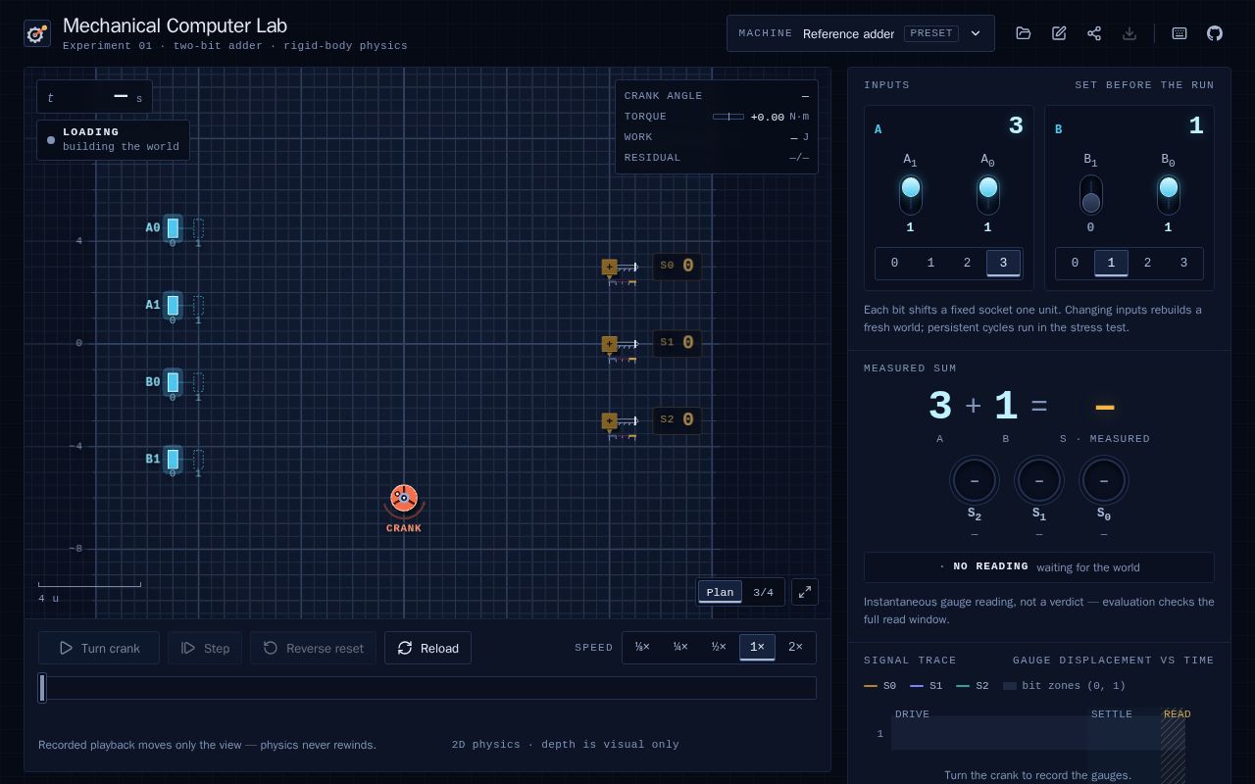Toggle the A0 bit switch off
1255x784 pixels.
pyautogui.click(x=988, y=194)
